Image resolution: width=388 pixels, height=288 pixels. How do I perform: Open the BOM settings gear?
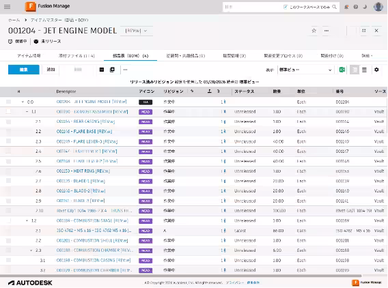coord(376,70)
